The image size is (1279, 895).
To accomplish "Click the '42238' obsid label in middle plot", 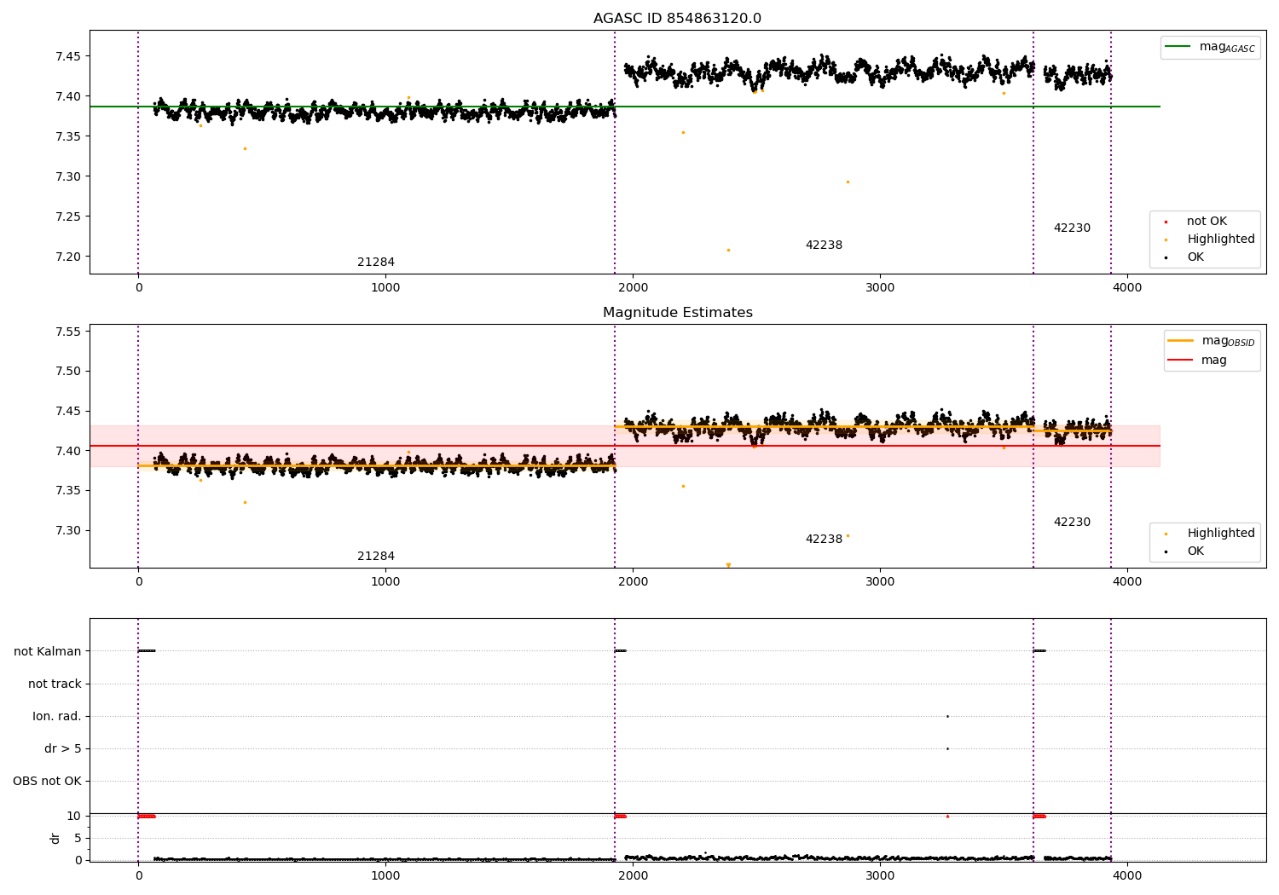I will [824, 539].
